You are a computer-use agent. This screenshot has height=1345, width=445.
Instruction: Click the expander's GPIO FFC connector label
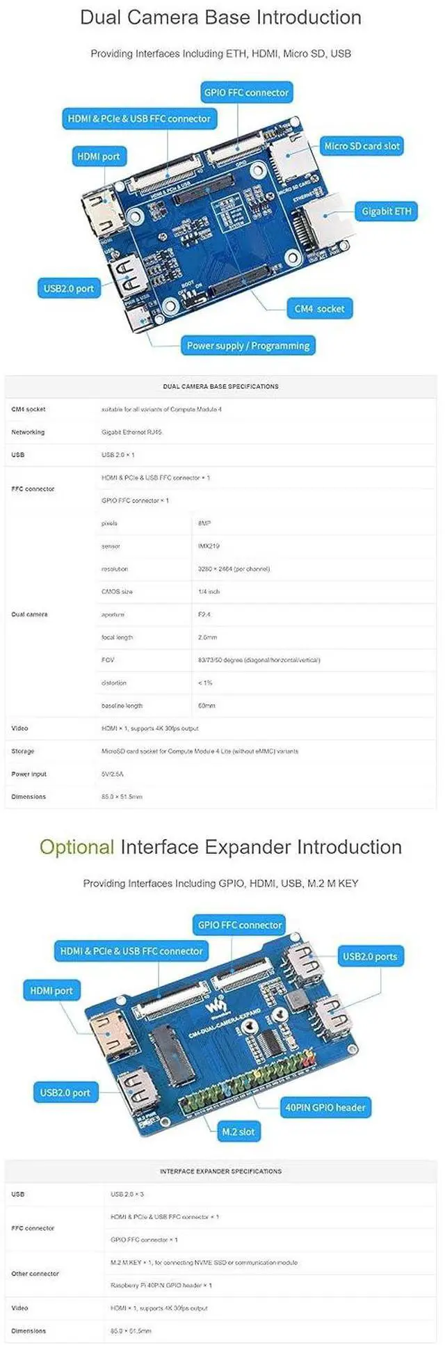pos(240,925)
